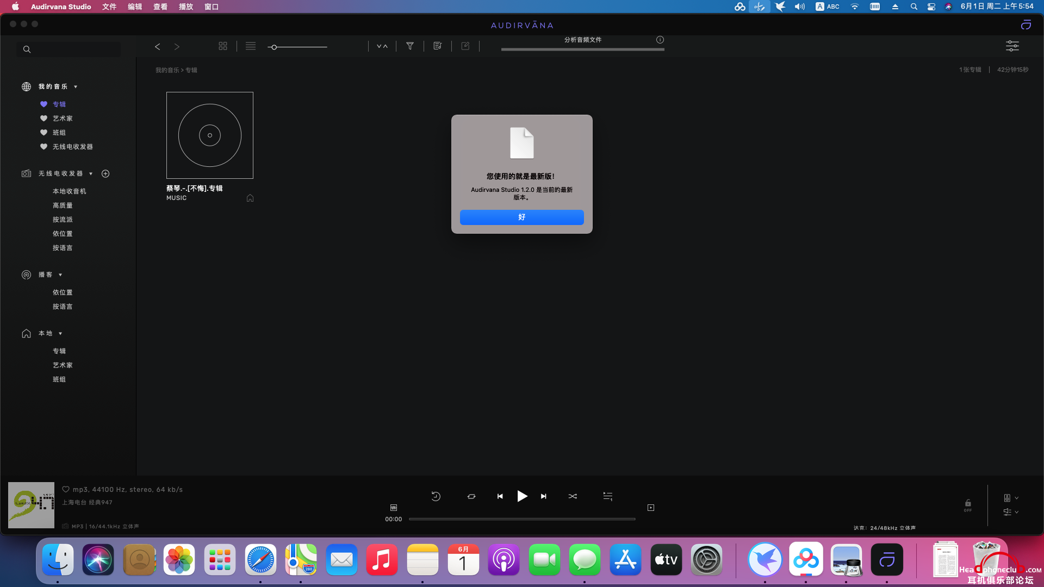Open the audio output device dropdown
The width and height of the screenshot is (1044, 587).
[x=1011, y=498]
